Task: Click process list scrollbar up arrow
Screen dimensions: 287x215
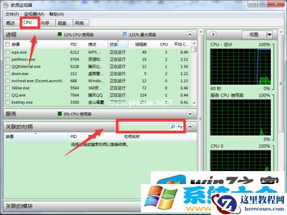Action: pyautogui.click(x=194, y=43)
